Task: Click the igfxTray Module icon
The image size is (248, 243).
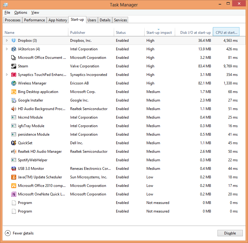Action: (14, 126)
